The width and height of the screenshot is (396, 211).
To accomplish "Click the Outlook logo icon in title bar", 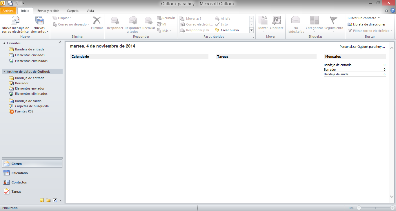I will pos(3,3).
